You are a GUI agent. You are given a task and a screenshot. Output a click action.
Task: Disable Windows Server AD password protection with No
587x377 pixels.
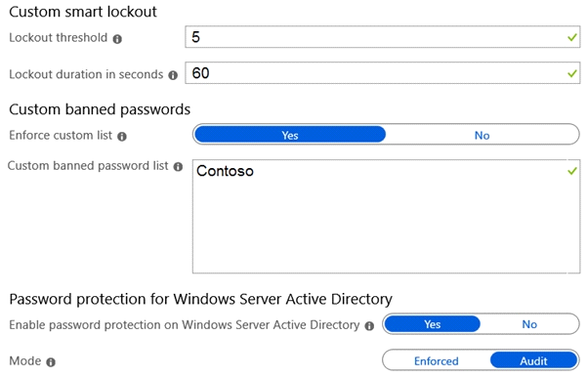point(529,324)
